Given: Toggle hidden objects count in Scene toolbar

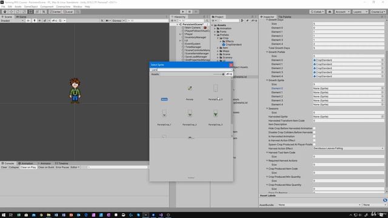Looking at the screenshot, I should [x=54, y=21].
